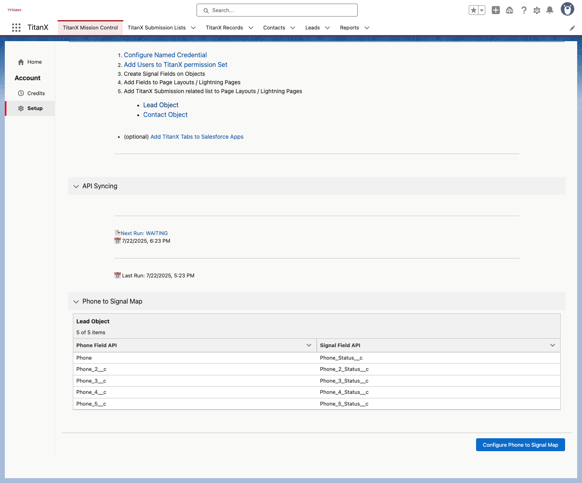Open the App Launcher grid icon
The image size is (582, 483).
[x=16, y=27]
